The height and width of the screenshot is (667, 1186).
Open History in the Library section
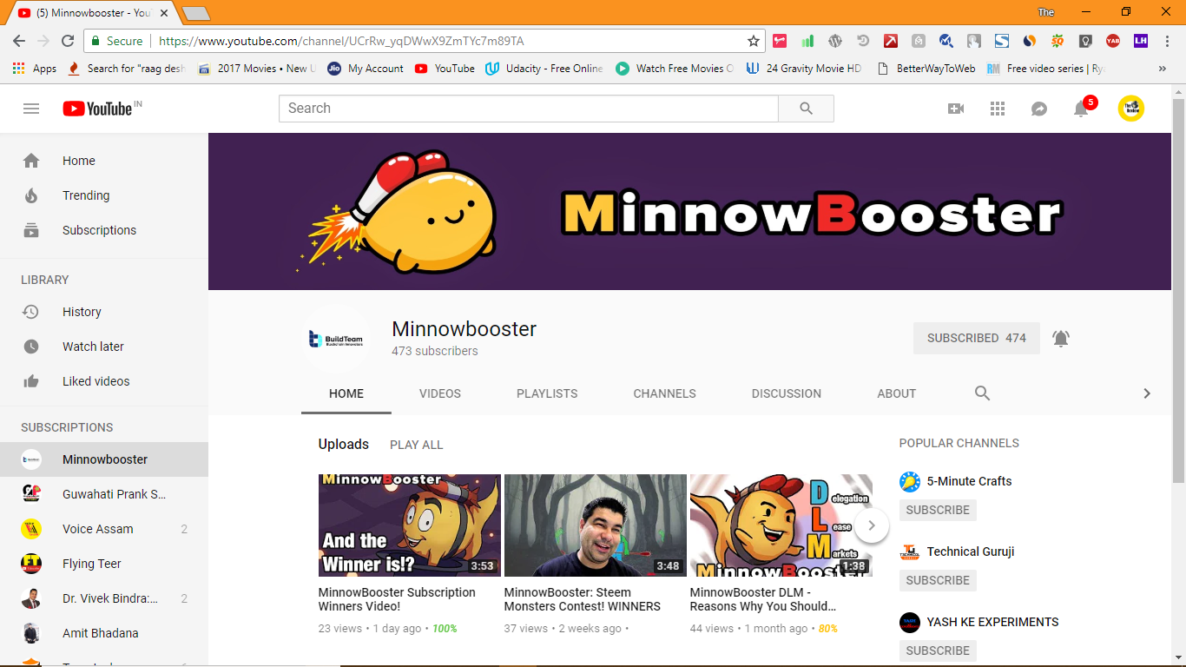(x=104, y=312)
